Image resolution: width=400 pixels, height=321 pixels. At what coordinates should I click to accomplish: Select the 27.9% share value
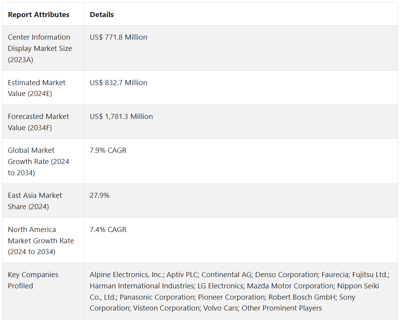(x=99, y=195)
